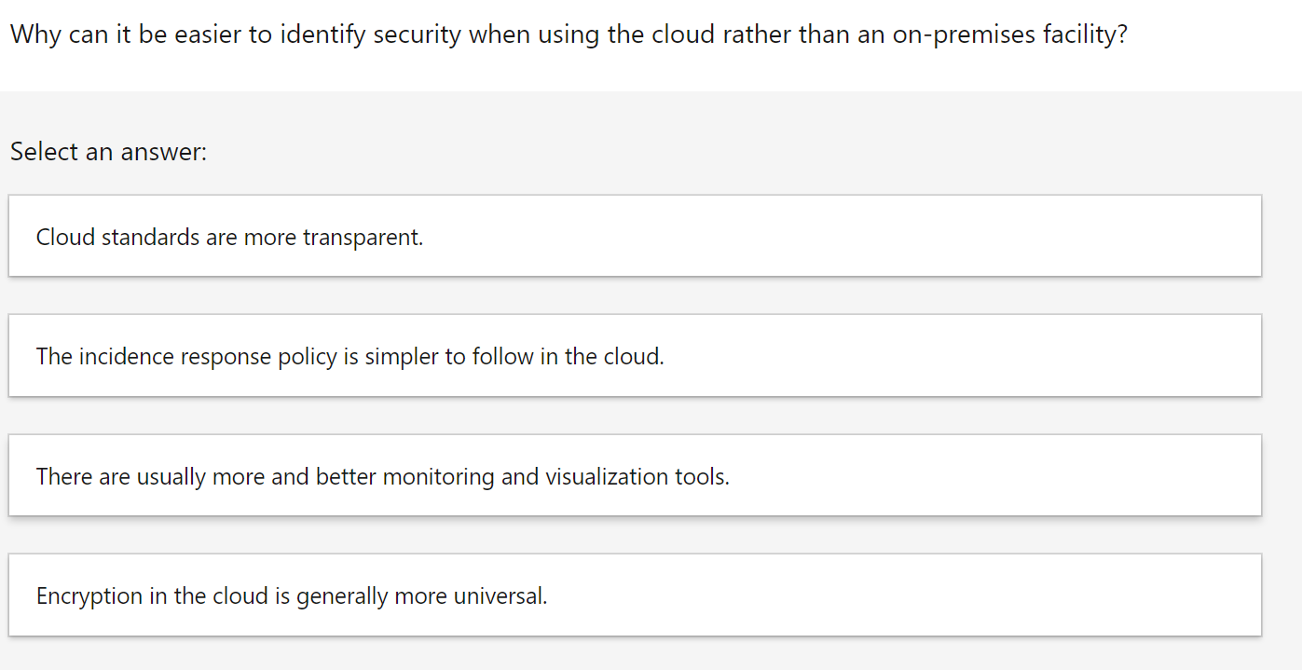The image size is (1302, 670).
Task: Click the answer mentioning on-premises comparison question
Action: pyautogui.click(x=567, y=34)
